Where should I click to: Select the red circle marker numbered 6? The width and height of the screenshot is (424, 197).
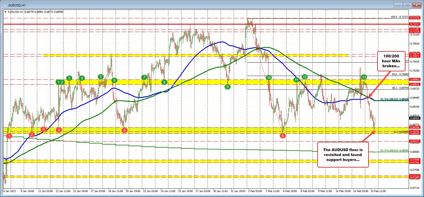pyautogui.click(x=283, y=136)
